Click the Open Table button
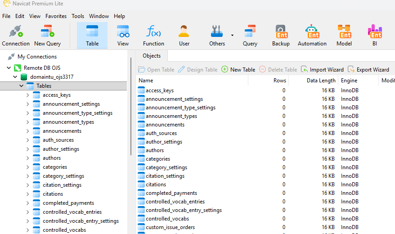 click(x=156, y=69)
